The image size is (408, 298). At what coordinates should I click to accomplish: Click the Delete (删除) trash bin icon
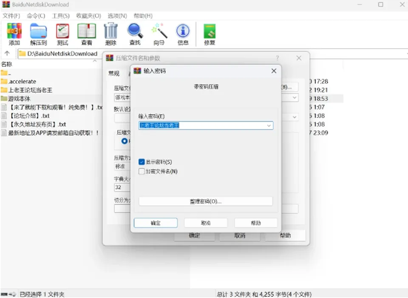tap(111, 31)
